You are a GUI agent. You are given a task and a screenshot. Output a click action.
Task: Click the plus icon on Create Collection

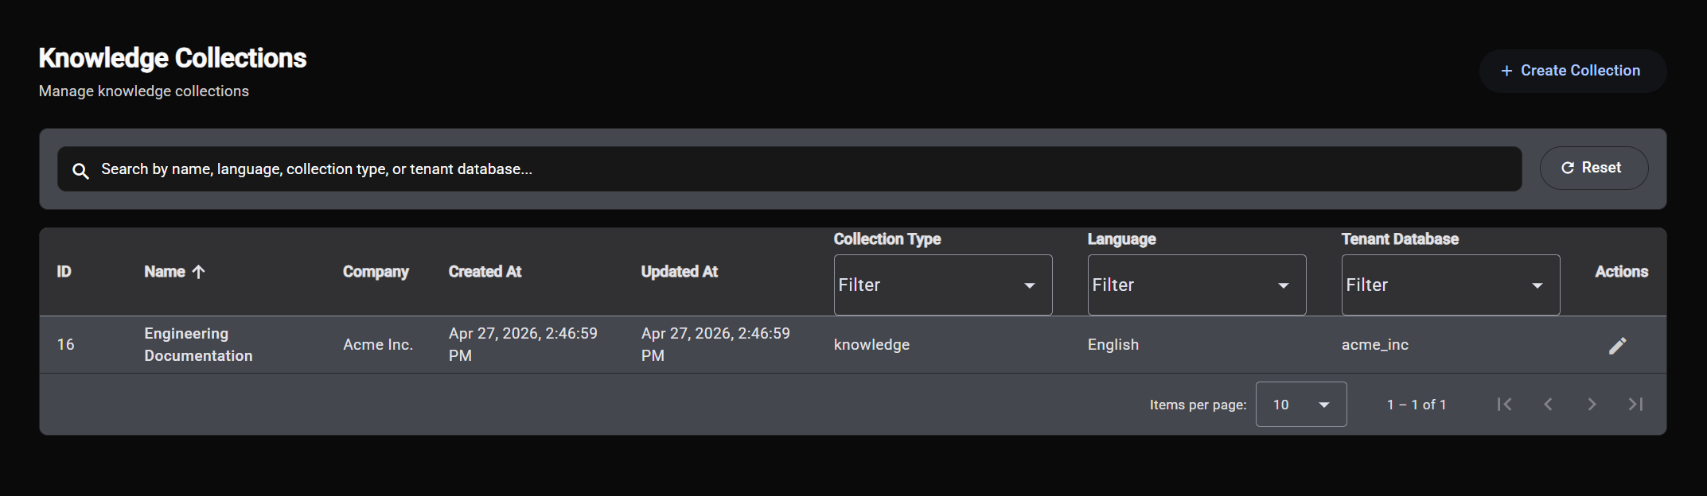click(1506, 71)
